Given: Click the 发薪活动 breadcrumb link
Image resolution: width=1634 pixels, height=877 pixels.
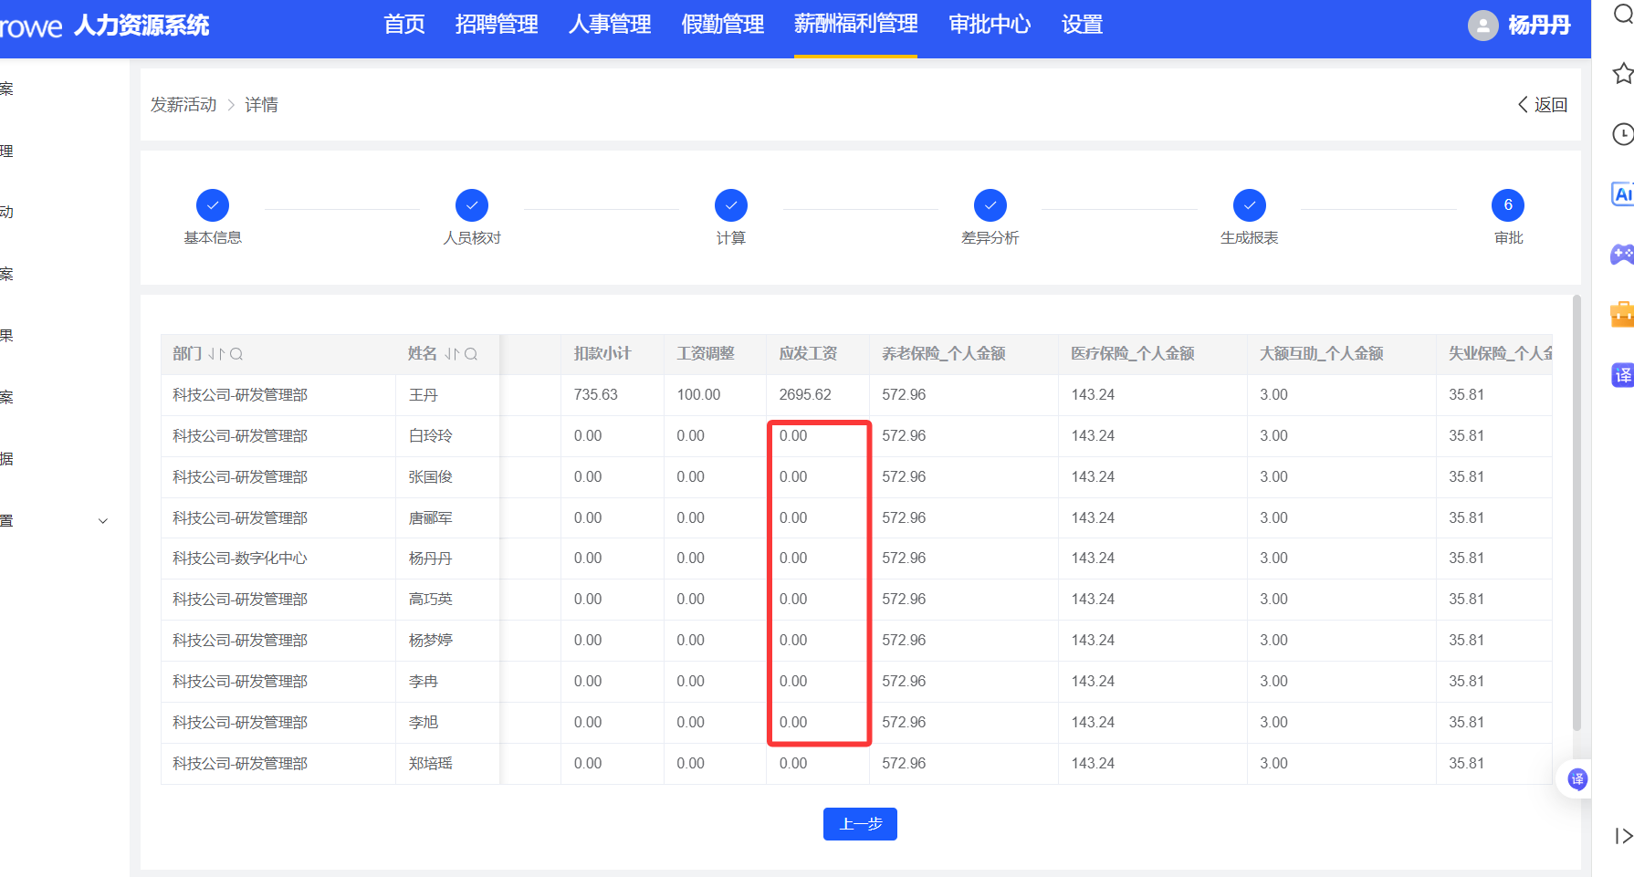Looking at the screenshot, I should pyautogui.click(x=183, y=105).
